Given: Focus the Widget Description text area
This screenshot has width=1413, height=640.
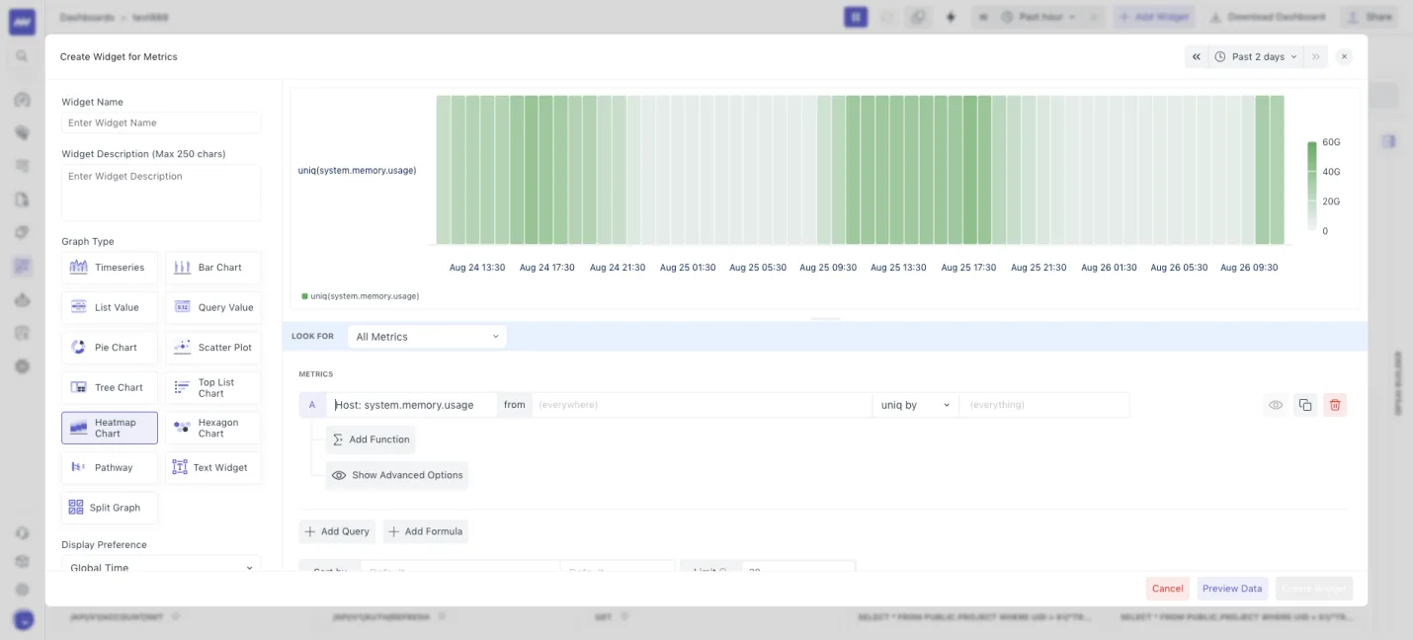Looking at the screenshot, I should [161, 193].
